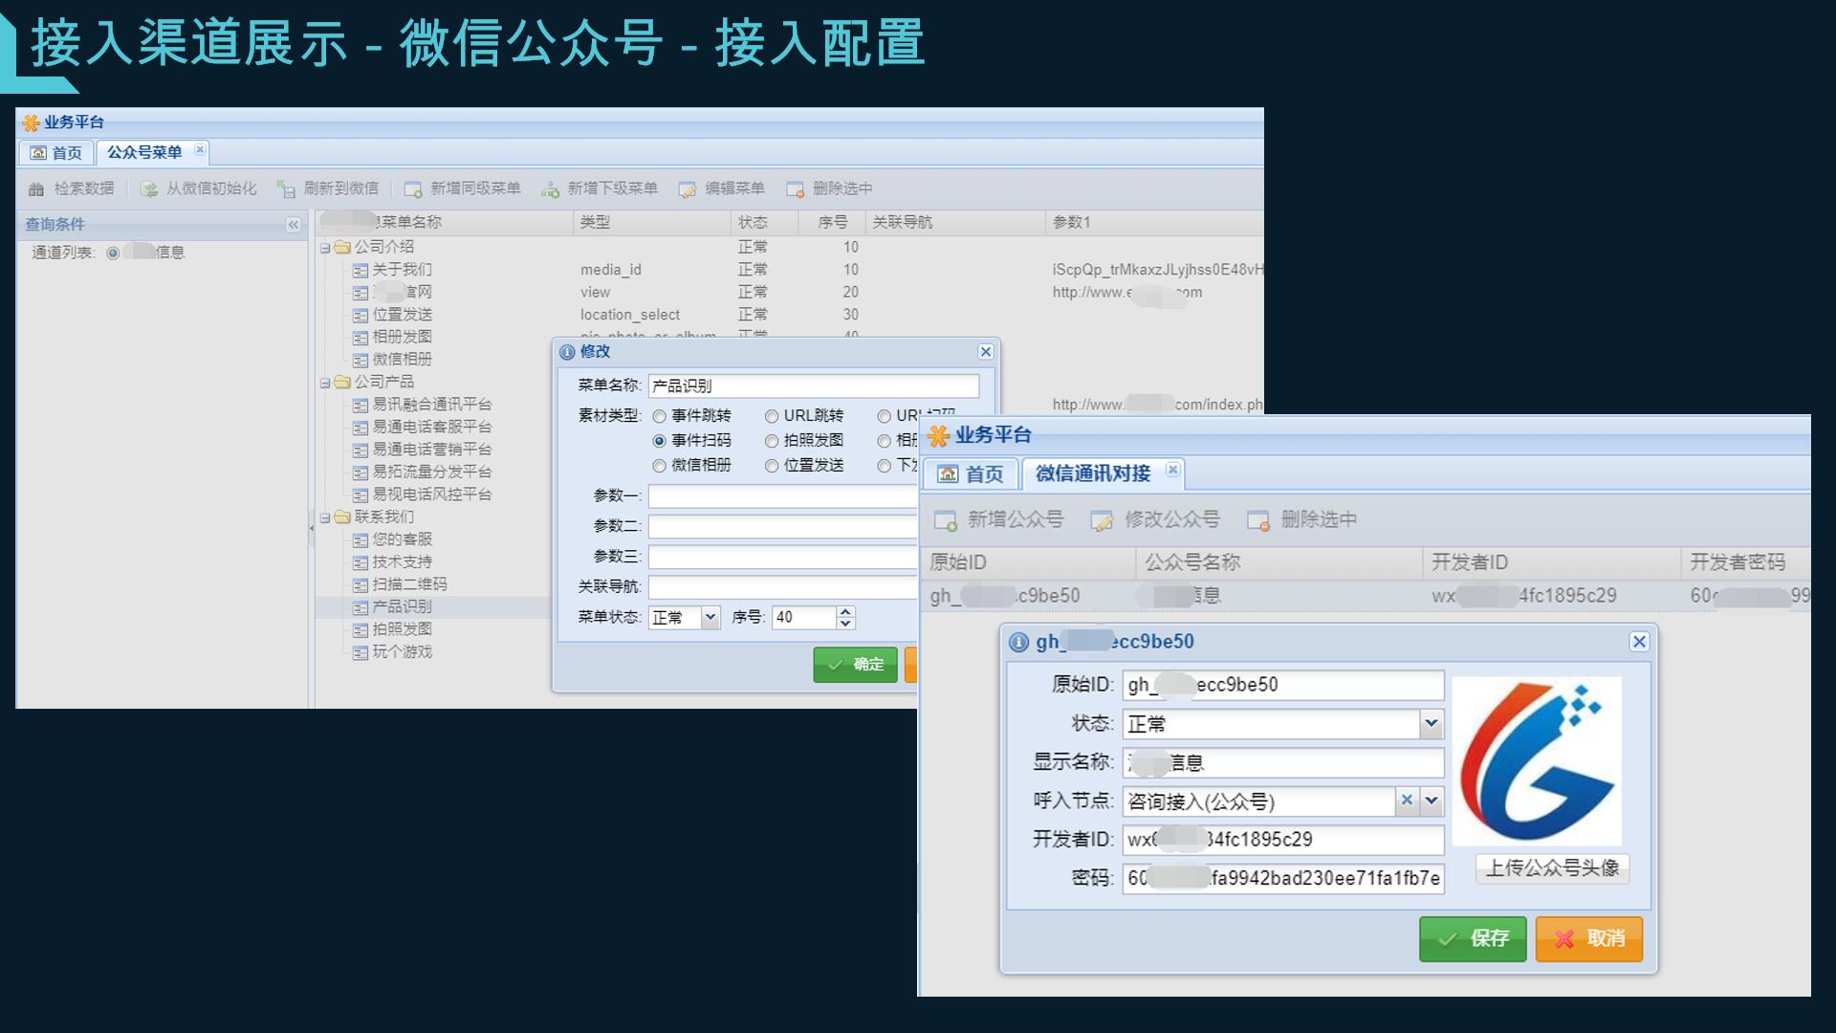Select 位置发送 radio button in 修改 dialog

pyautogui.click(x=772, y=467)
